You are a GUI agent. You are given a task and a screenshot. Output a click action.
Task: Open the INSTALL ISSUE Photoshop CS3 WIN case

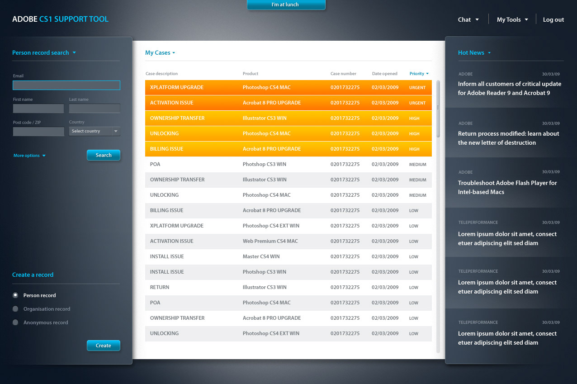(288, 272)
